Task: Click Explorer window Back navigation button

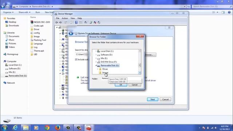Action: tap(3, 7)
